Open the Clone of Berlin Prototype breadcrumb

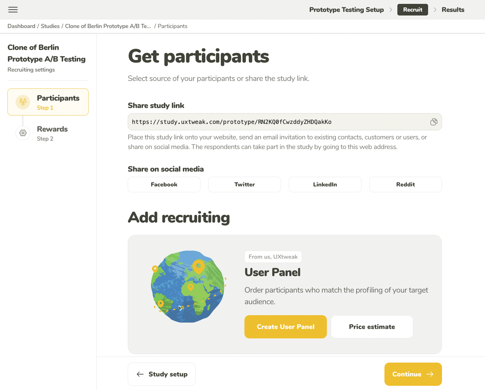pos(108,26)
